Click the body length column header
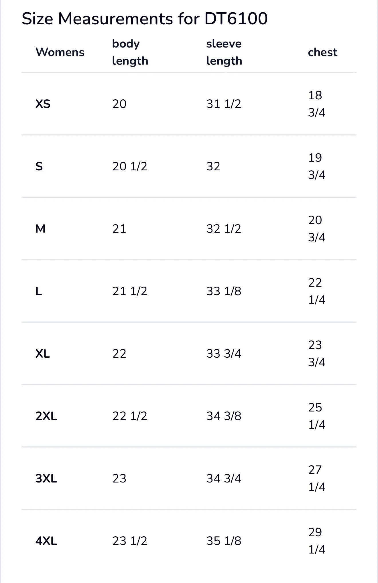The width and height of the screenshot is (378, 583). pos(130,52)
